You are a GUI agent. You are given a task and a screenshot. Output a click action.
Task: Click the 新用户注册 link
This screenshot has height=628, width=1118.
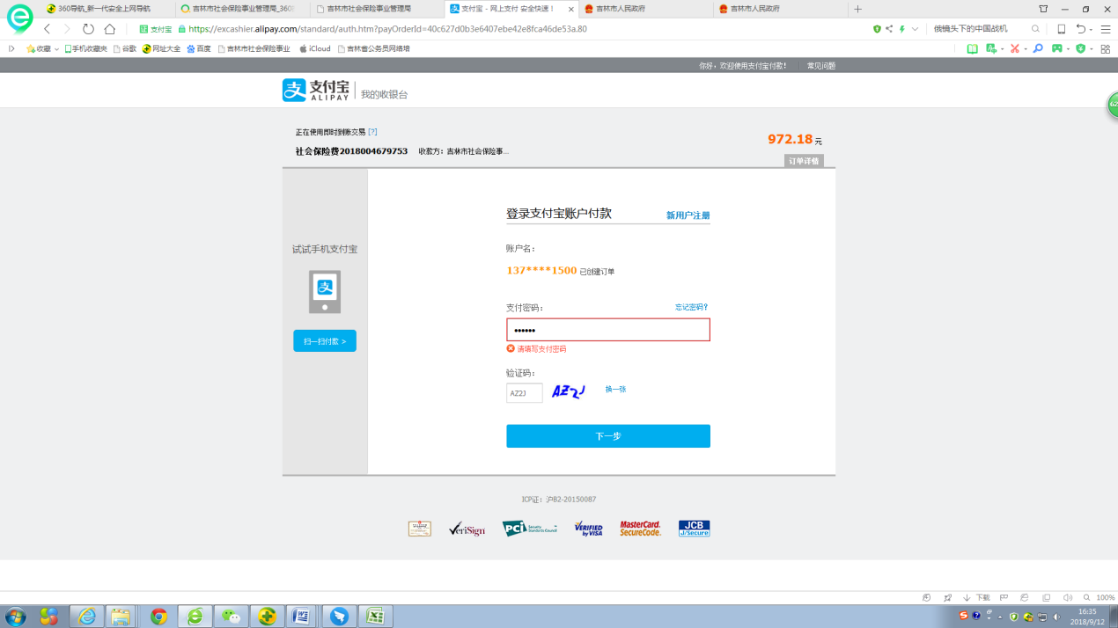(688, 215)
